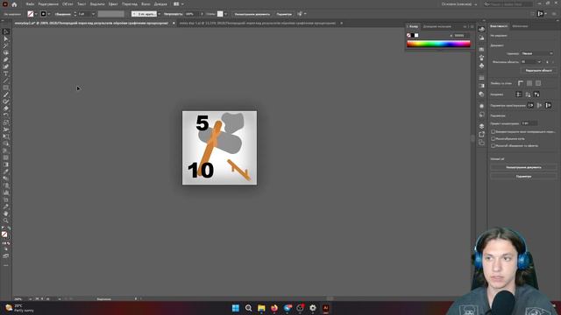The width and height of the screenshot is (561, 315).
Task: Toggle show grid icon in Properties
Action: tap(529, 83)
